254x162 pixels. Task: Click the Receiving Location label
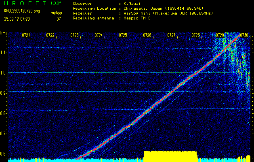(x=94, y=8)
